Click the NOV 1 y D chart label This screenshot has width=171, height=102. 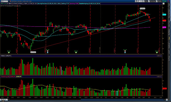(3, 3)
